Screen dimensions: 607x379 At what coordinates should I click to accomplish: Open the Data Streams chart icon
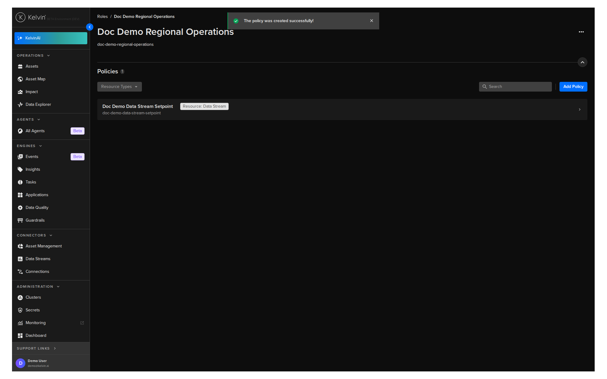20,259
